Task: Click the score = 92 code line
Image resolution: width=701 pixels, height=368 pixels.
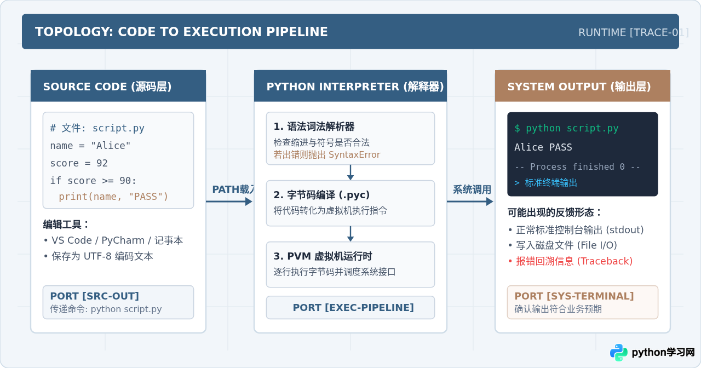Action: click(x=79, y=163)
